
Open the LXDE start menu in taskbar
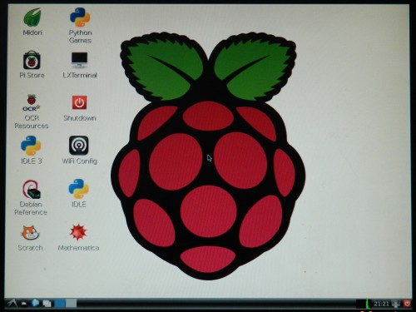point(12,303)
